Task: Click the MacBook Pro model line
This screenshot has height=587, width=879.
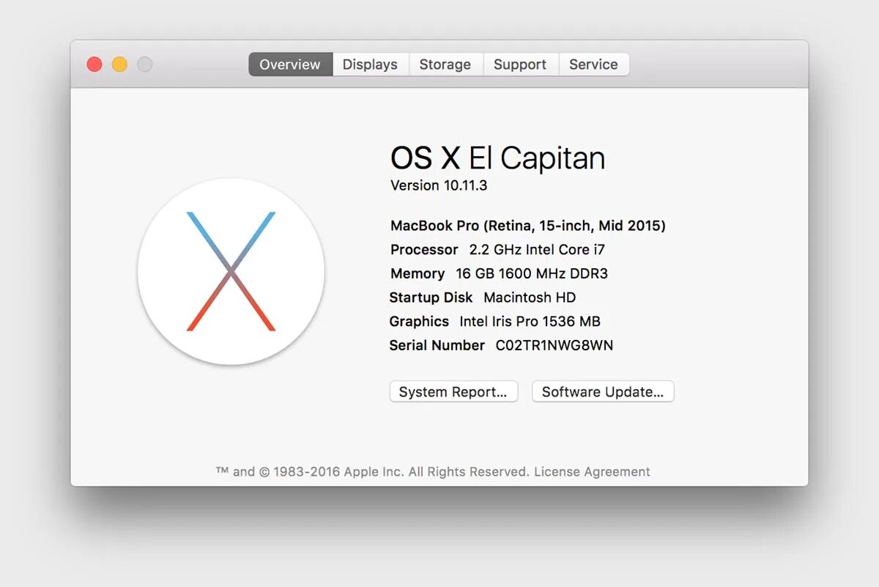Action: click(528, 226)
